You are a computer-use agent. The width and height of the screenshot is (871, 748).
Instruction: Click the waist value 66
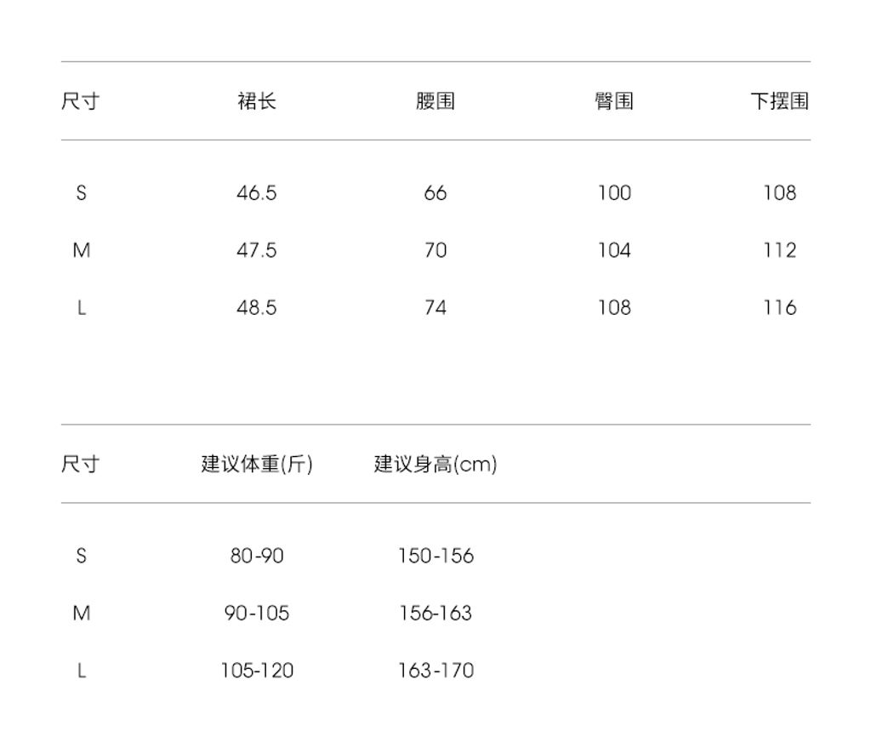tap(435, 193)
